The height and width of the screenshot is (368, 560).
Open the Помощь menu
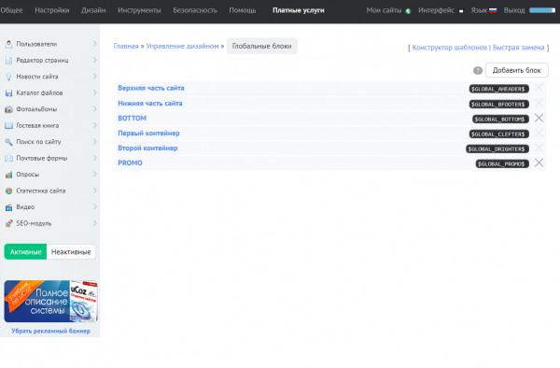[243, 10]
